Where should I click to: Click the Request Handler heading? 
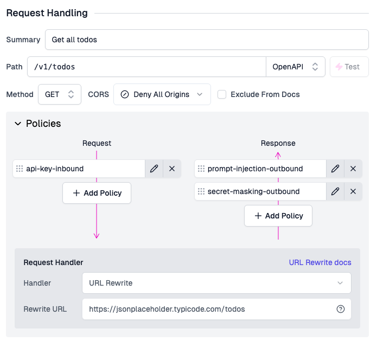(x=53, y=262)
